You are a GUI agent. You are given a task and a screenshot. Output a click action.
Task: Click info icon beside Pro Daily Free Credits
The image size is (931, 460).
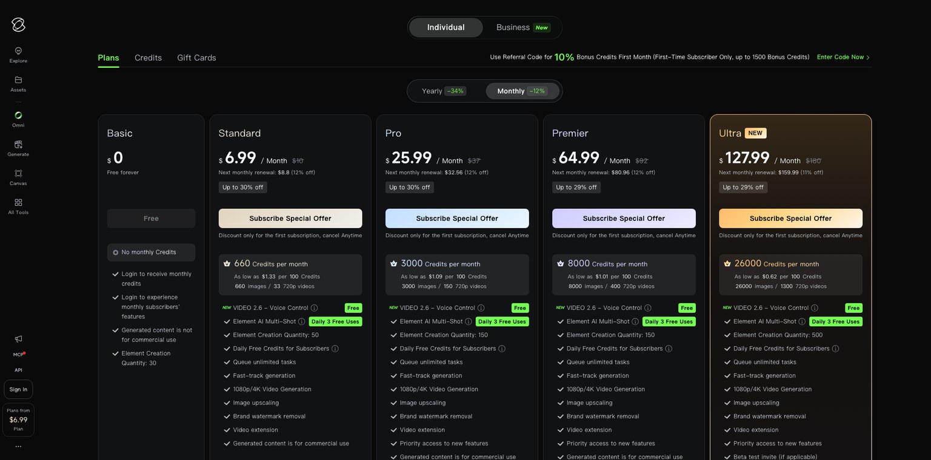click(x=501, y=349)
